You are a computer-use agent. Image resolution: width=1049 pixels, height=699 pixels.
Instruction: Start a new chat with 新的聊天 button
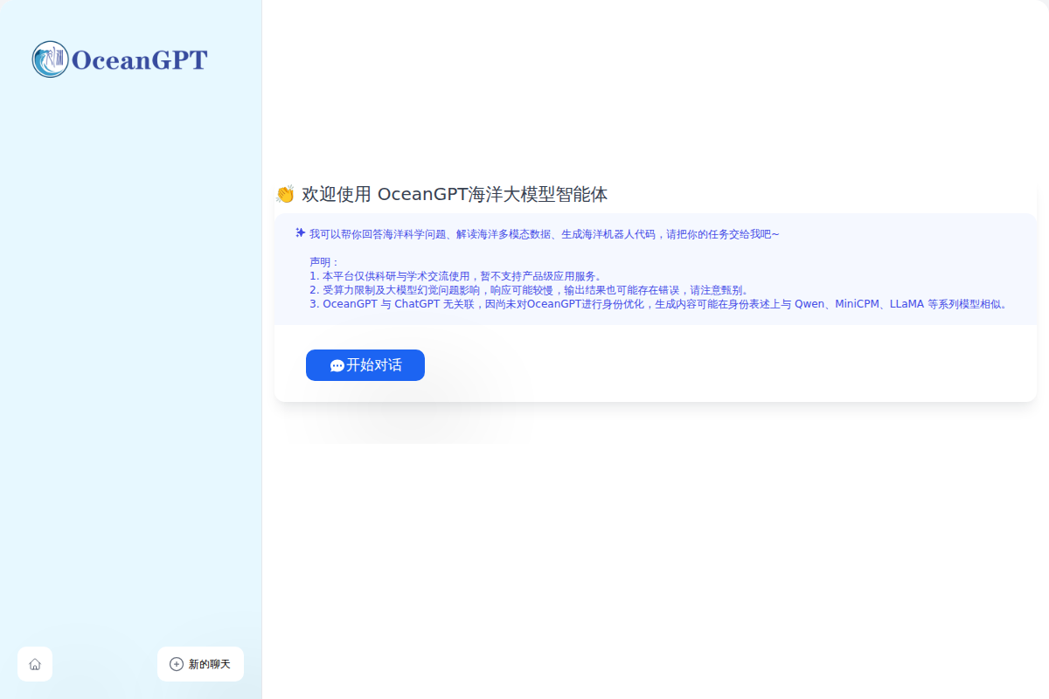200,664
